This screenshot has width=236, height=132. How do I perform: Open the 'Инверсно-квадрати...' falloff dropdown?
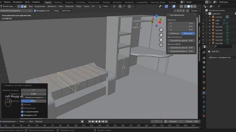34,98
